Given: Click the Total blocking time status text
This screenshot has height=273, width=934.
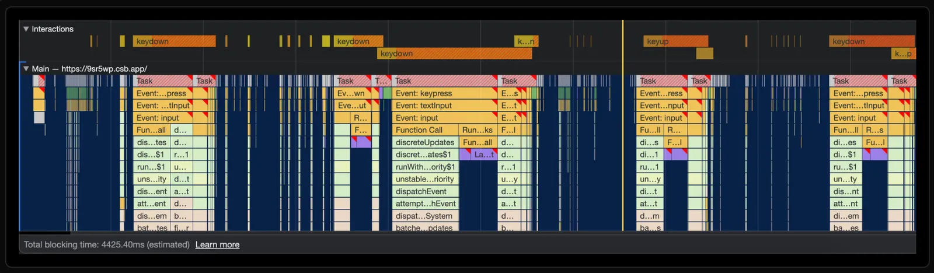Looking at the screenshot, I should pyautogui.click(x=107, y=244).
